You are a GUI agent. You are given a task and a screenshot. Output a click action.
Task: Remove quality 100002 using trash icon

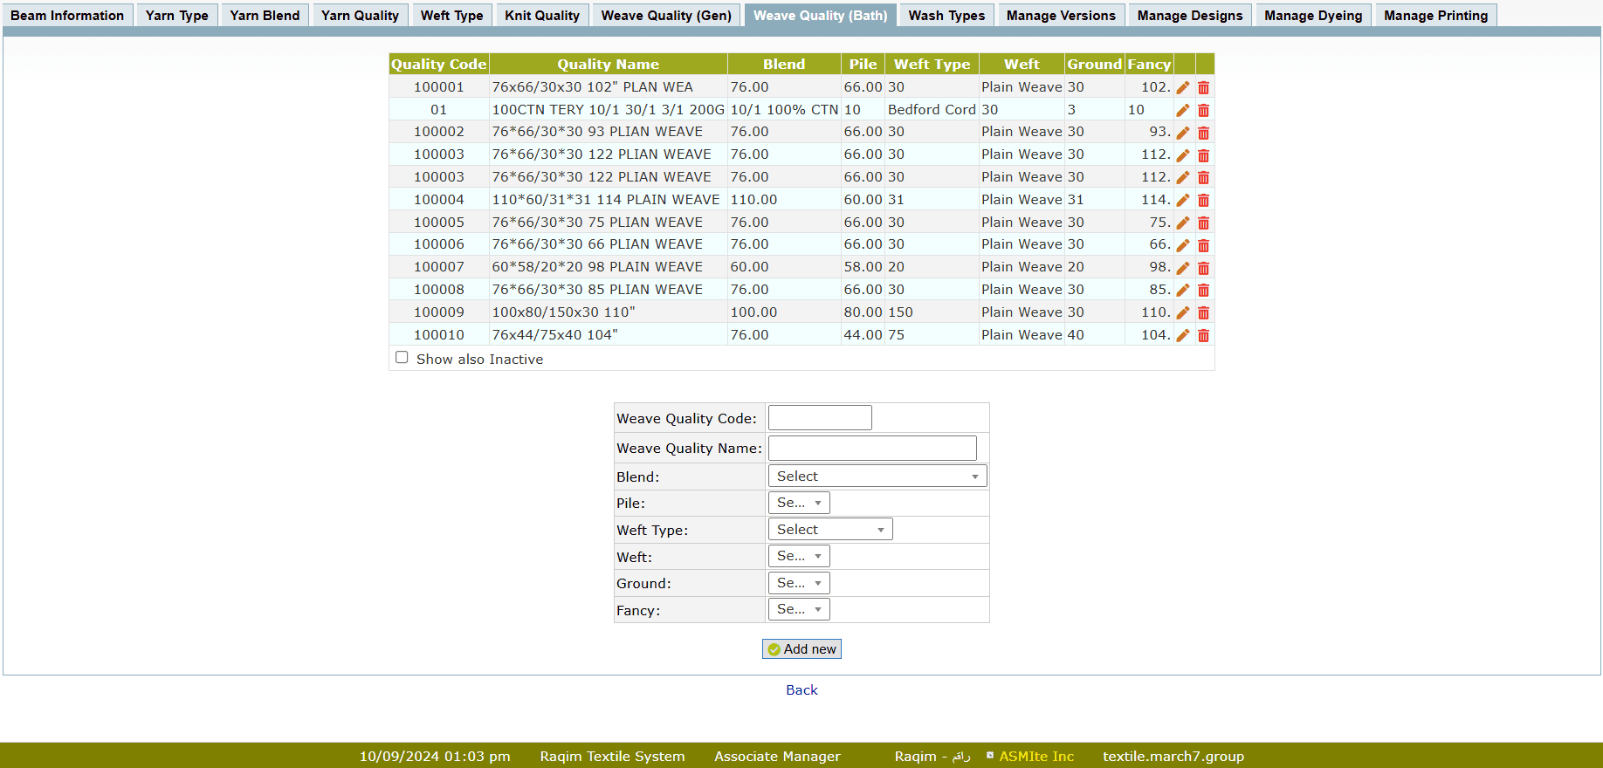pyautogui.click(x=1203, y=133)
